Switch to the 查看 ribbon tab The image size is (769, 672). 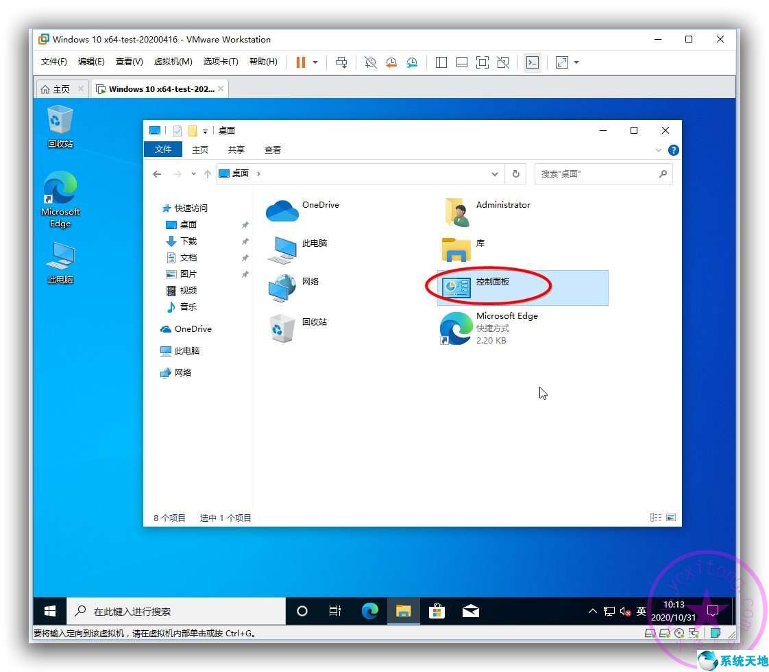pyautogui.click(x=271, y=149)
